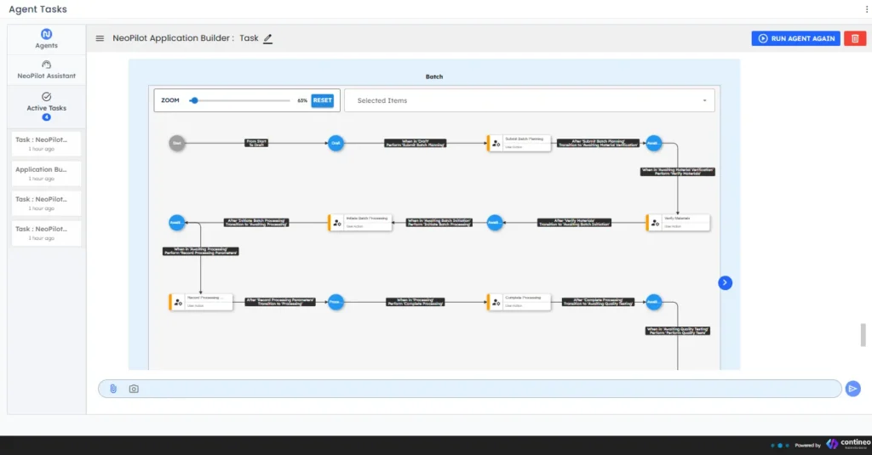Click the ZOOM label in the diagram toolbar
Image resolution: width=872 pixels, height=455 pixels.
[x=170, y=100]
